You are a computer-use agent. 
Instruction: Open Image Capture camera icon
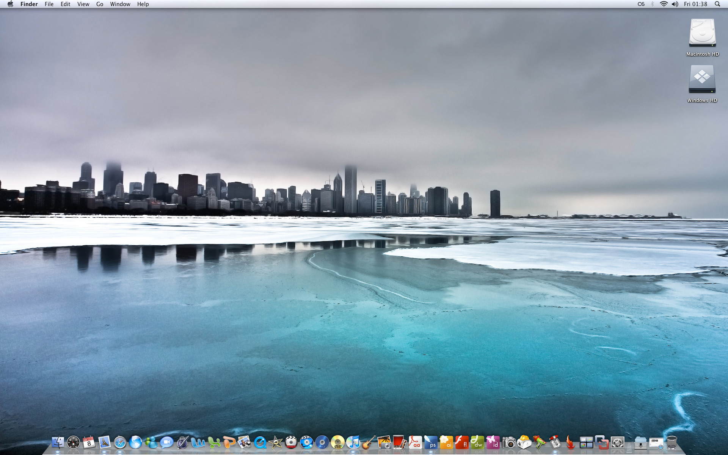coord(509,442)
